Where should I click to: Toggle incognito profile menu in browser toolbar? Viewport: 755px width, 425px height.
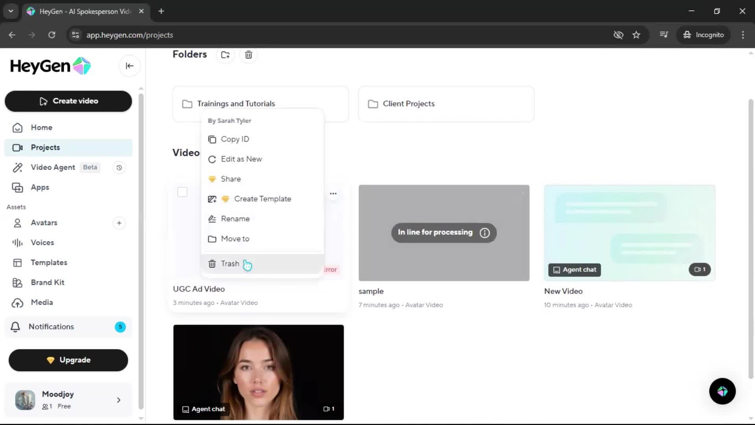[703, 35]
